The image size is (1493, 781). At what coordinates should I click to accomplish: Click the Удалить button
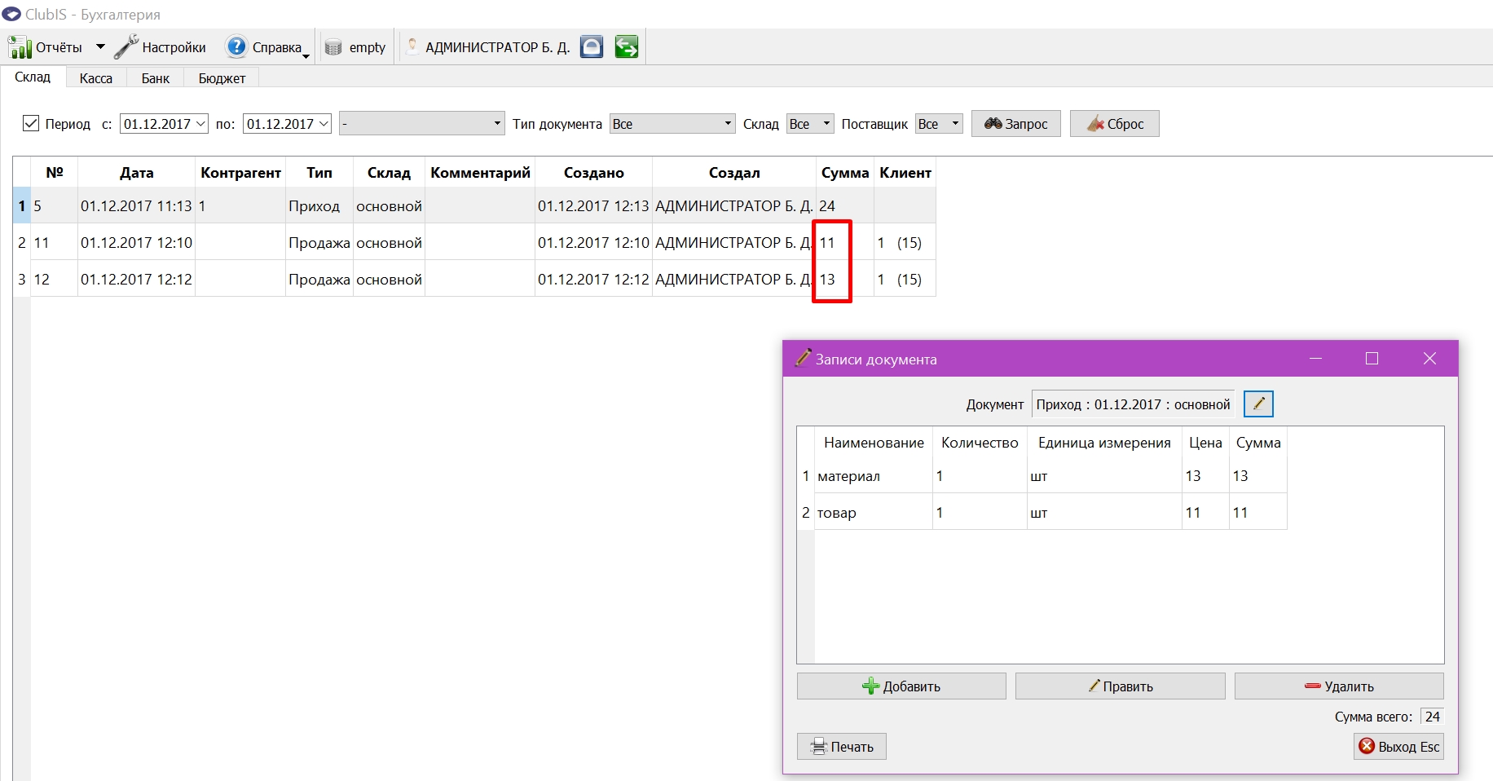1339,686
